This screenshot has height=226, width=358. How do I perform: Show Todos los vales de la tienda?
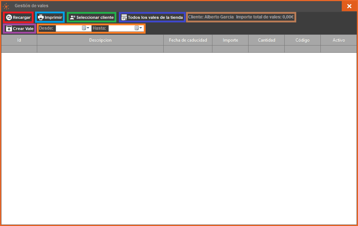(x=152, y=17)
